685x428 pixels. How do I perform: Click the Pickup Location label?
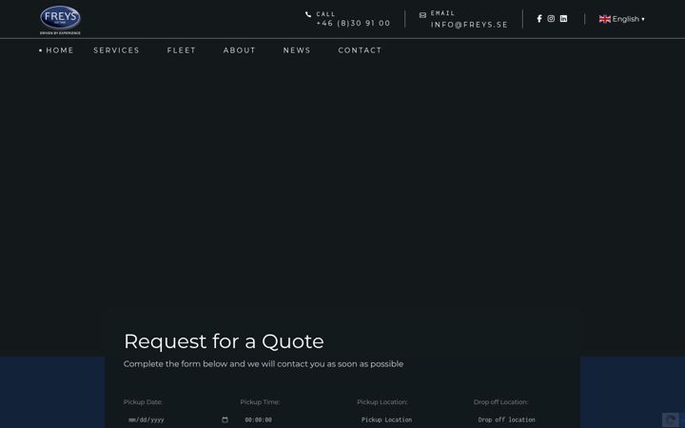(382, 401)
